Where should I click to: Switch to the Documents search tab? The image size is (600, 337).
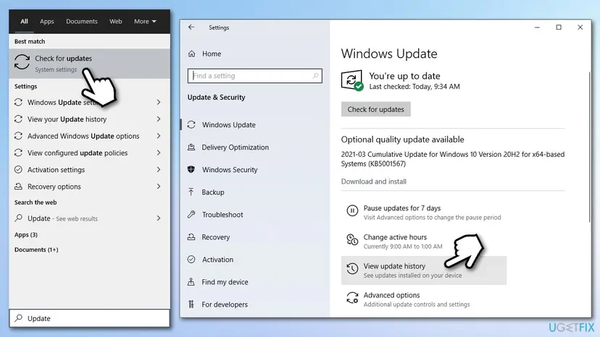tap(81, 22)
